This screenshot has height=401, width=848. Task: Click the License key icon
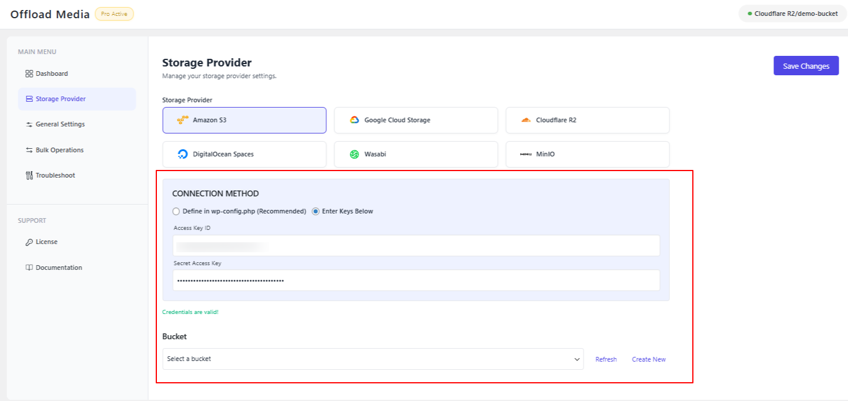(x=29, y=242)
